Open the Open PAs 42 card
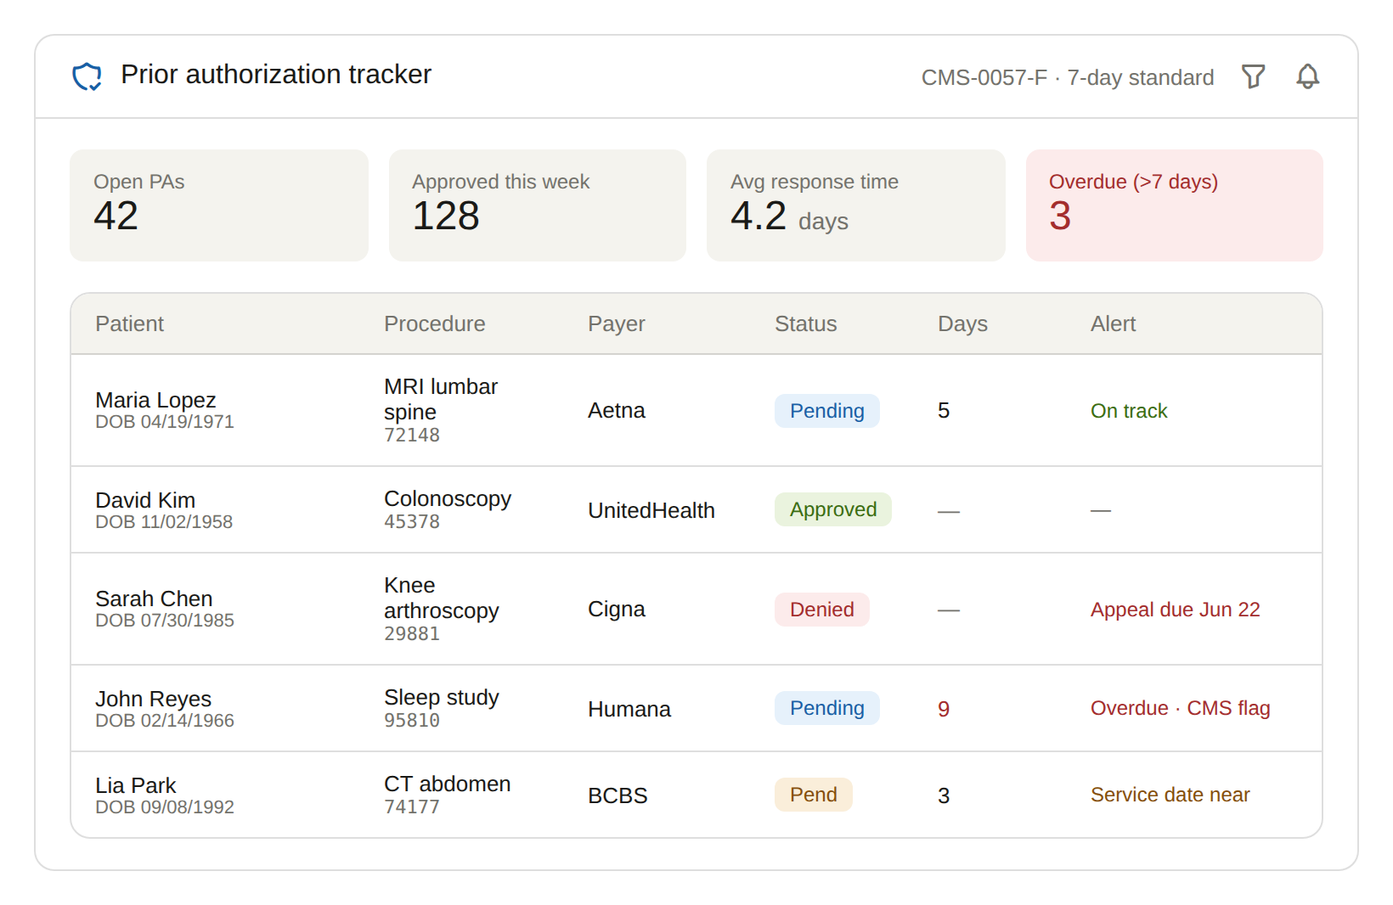The width and height of the screenshot is (1393, 905). pyautogui.click(x=219, y=205)
